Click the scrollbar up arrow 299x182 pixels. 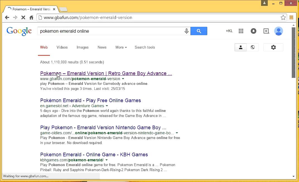tap(293, 25)
